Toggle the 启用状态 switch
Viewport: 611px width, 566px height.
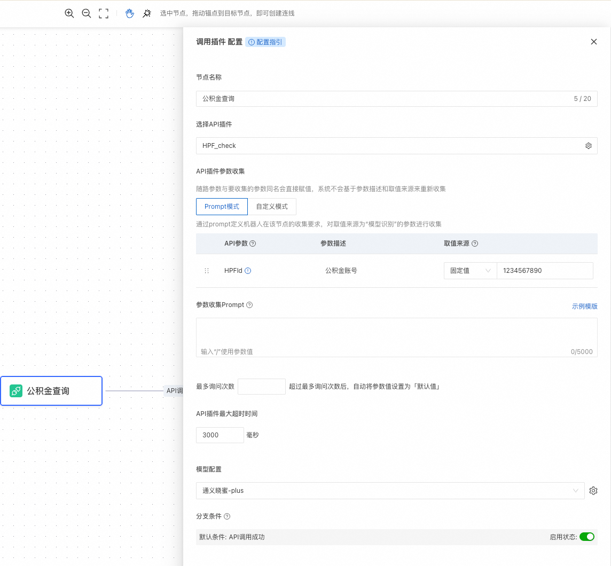pyautogui.click(x=587, y=537)
